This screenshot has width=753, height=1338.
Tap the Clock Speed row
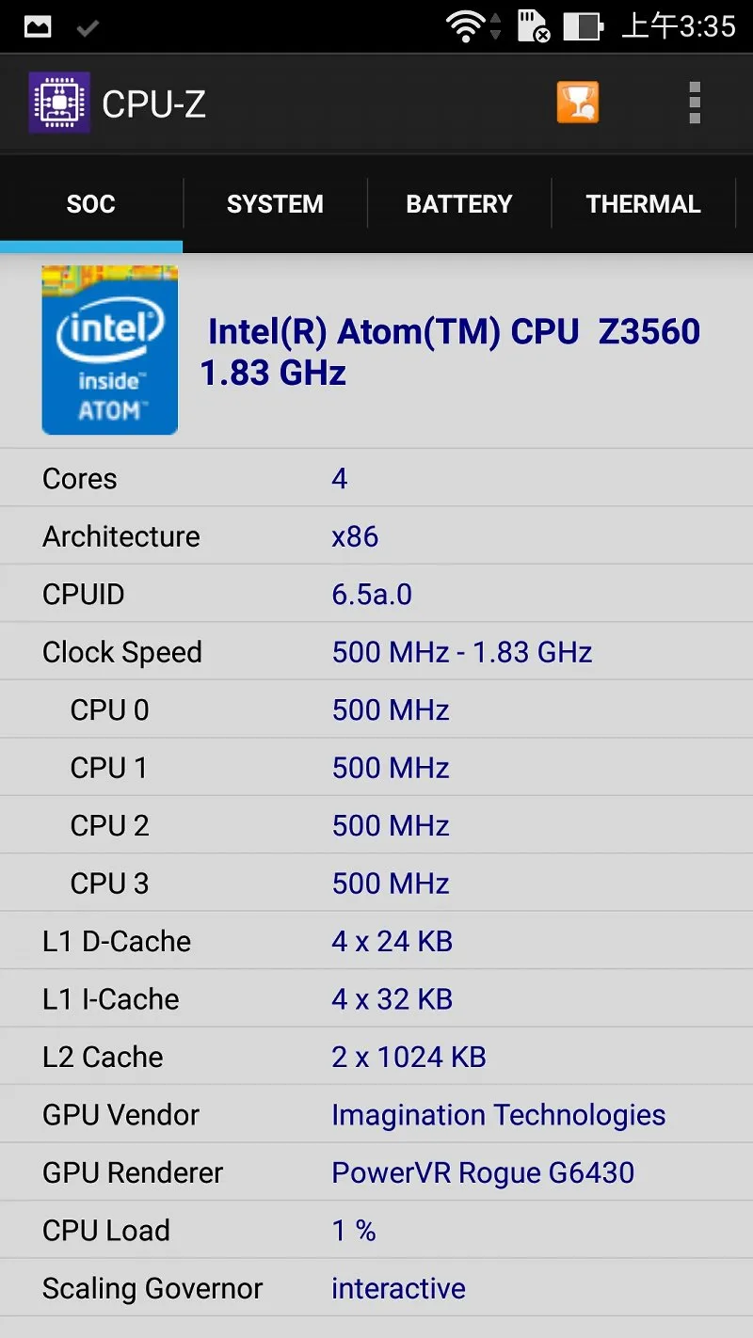(376, 651)
